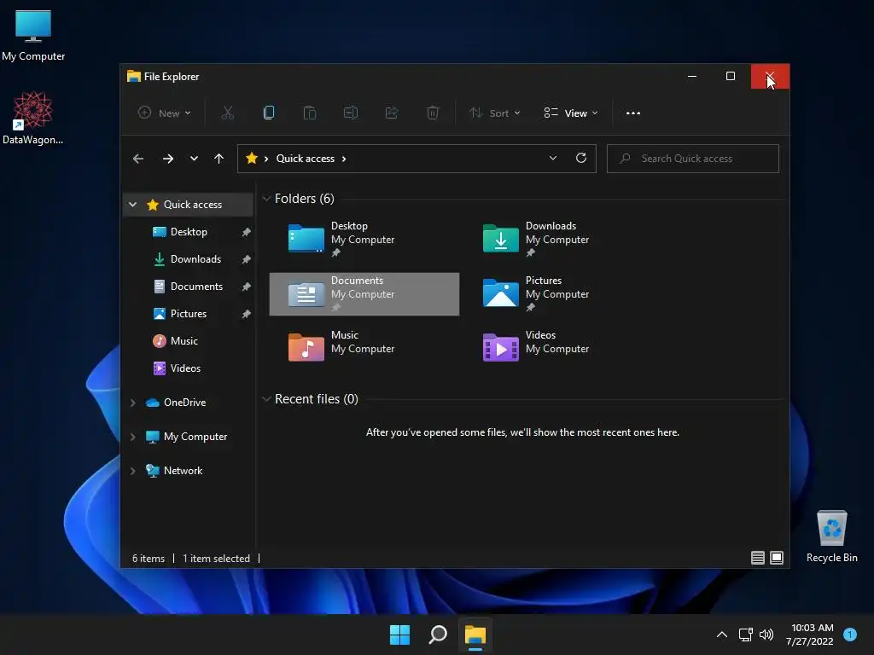Viewport: 874px width, 655px height.
Task: Collapse the Quick access tree node
Action: [x=132, y=205]
